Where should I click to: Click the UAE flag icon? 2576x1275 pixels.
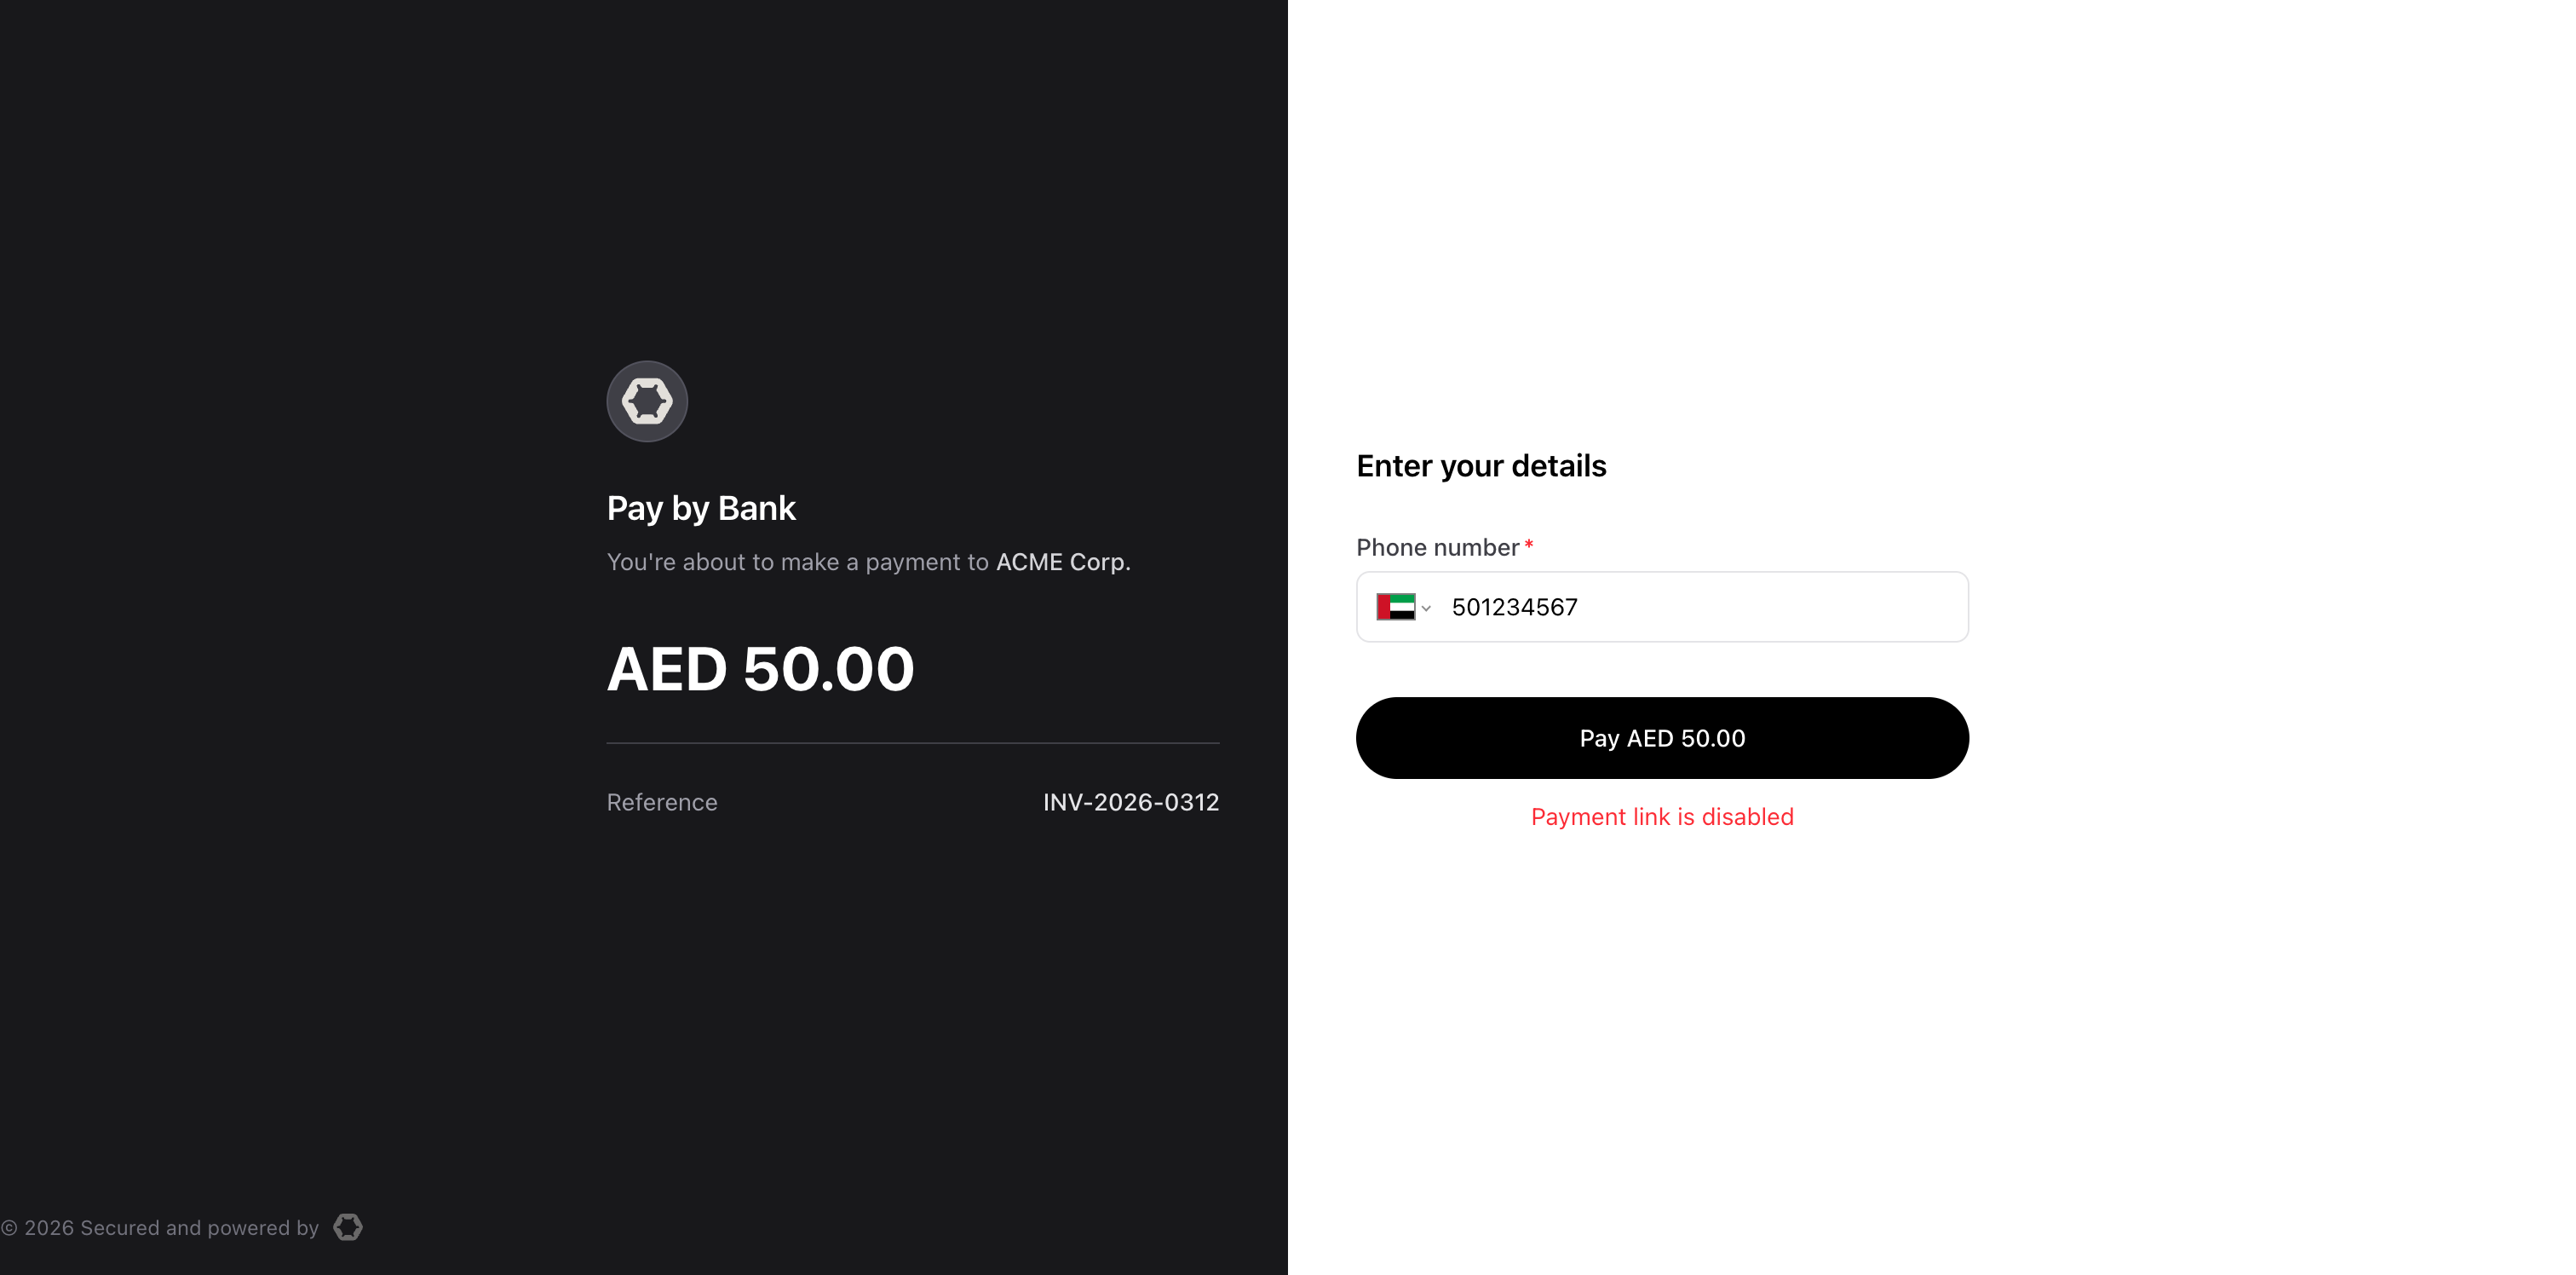(x=1395, y=607)
